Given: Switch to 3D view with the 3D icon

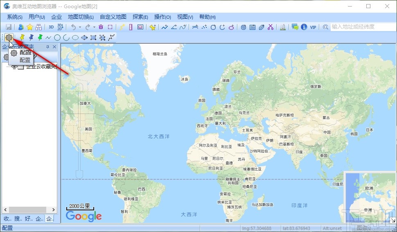Looking at the screenshot, I should pos(51,27).
